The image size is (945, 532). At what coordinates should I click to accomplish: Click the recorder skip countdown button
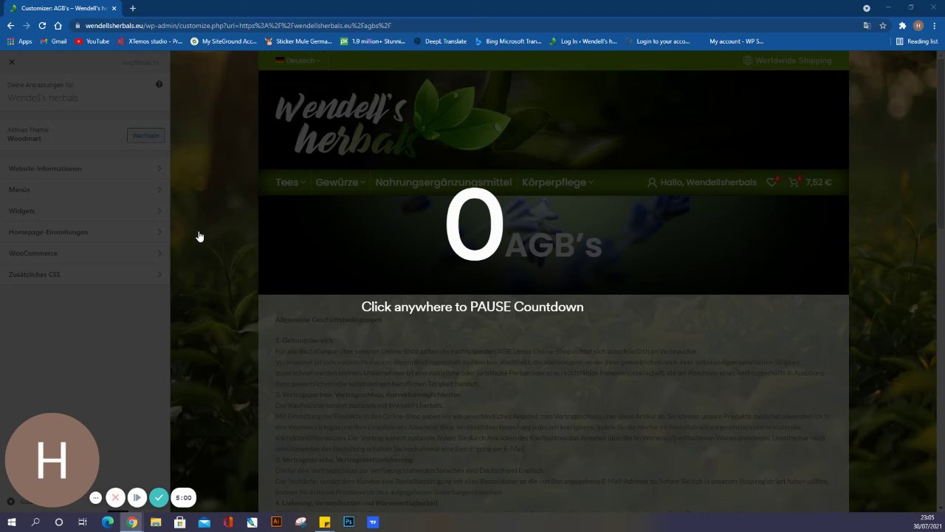coord(137,498)
